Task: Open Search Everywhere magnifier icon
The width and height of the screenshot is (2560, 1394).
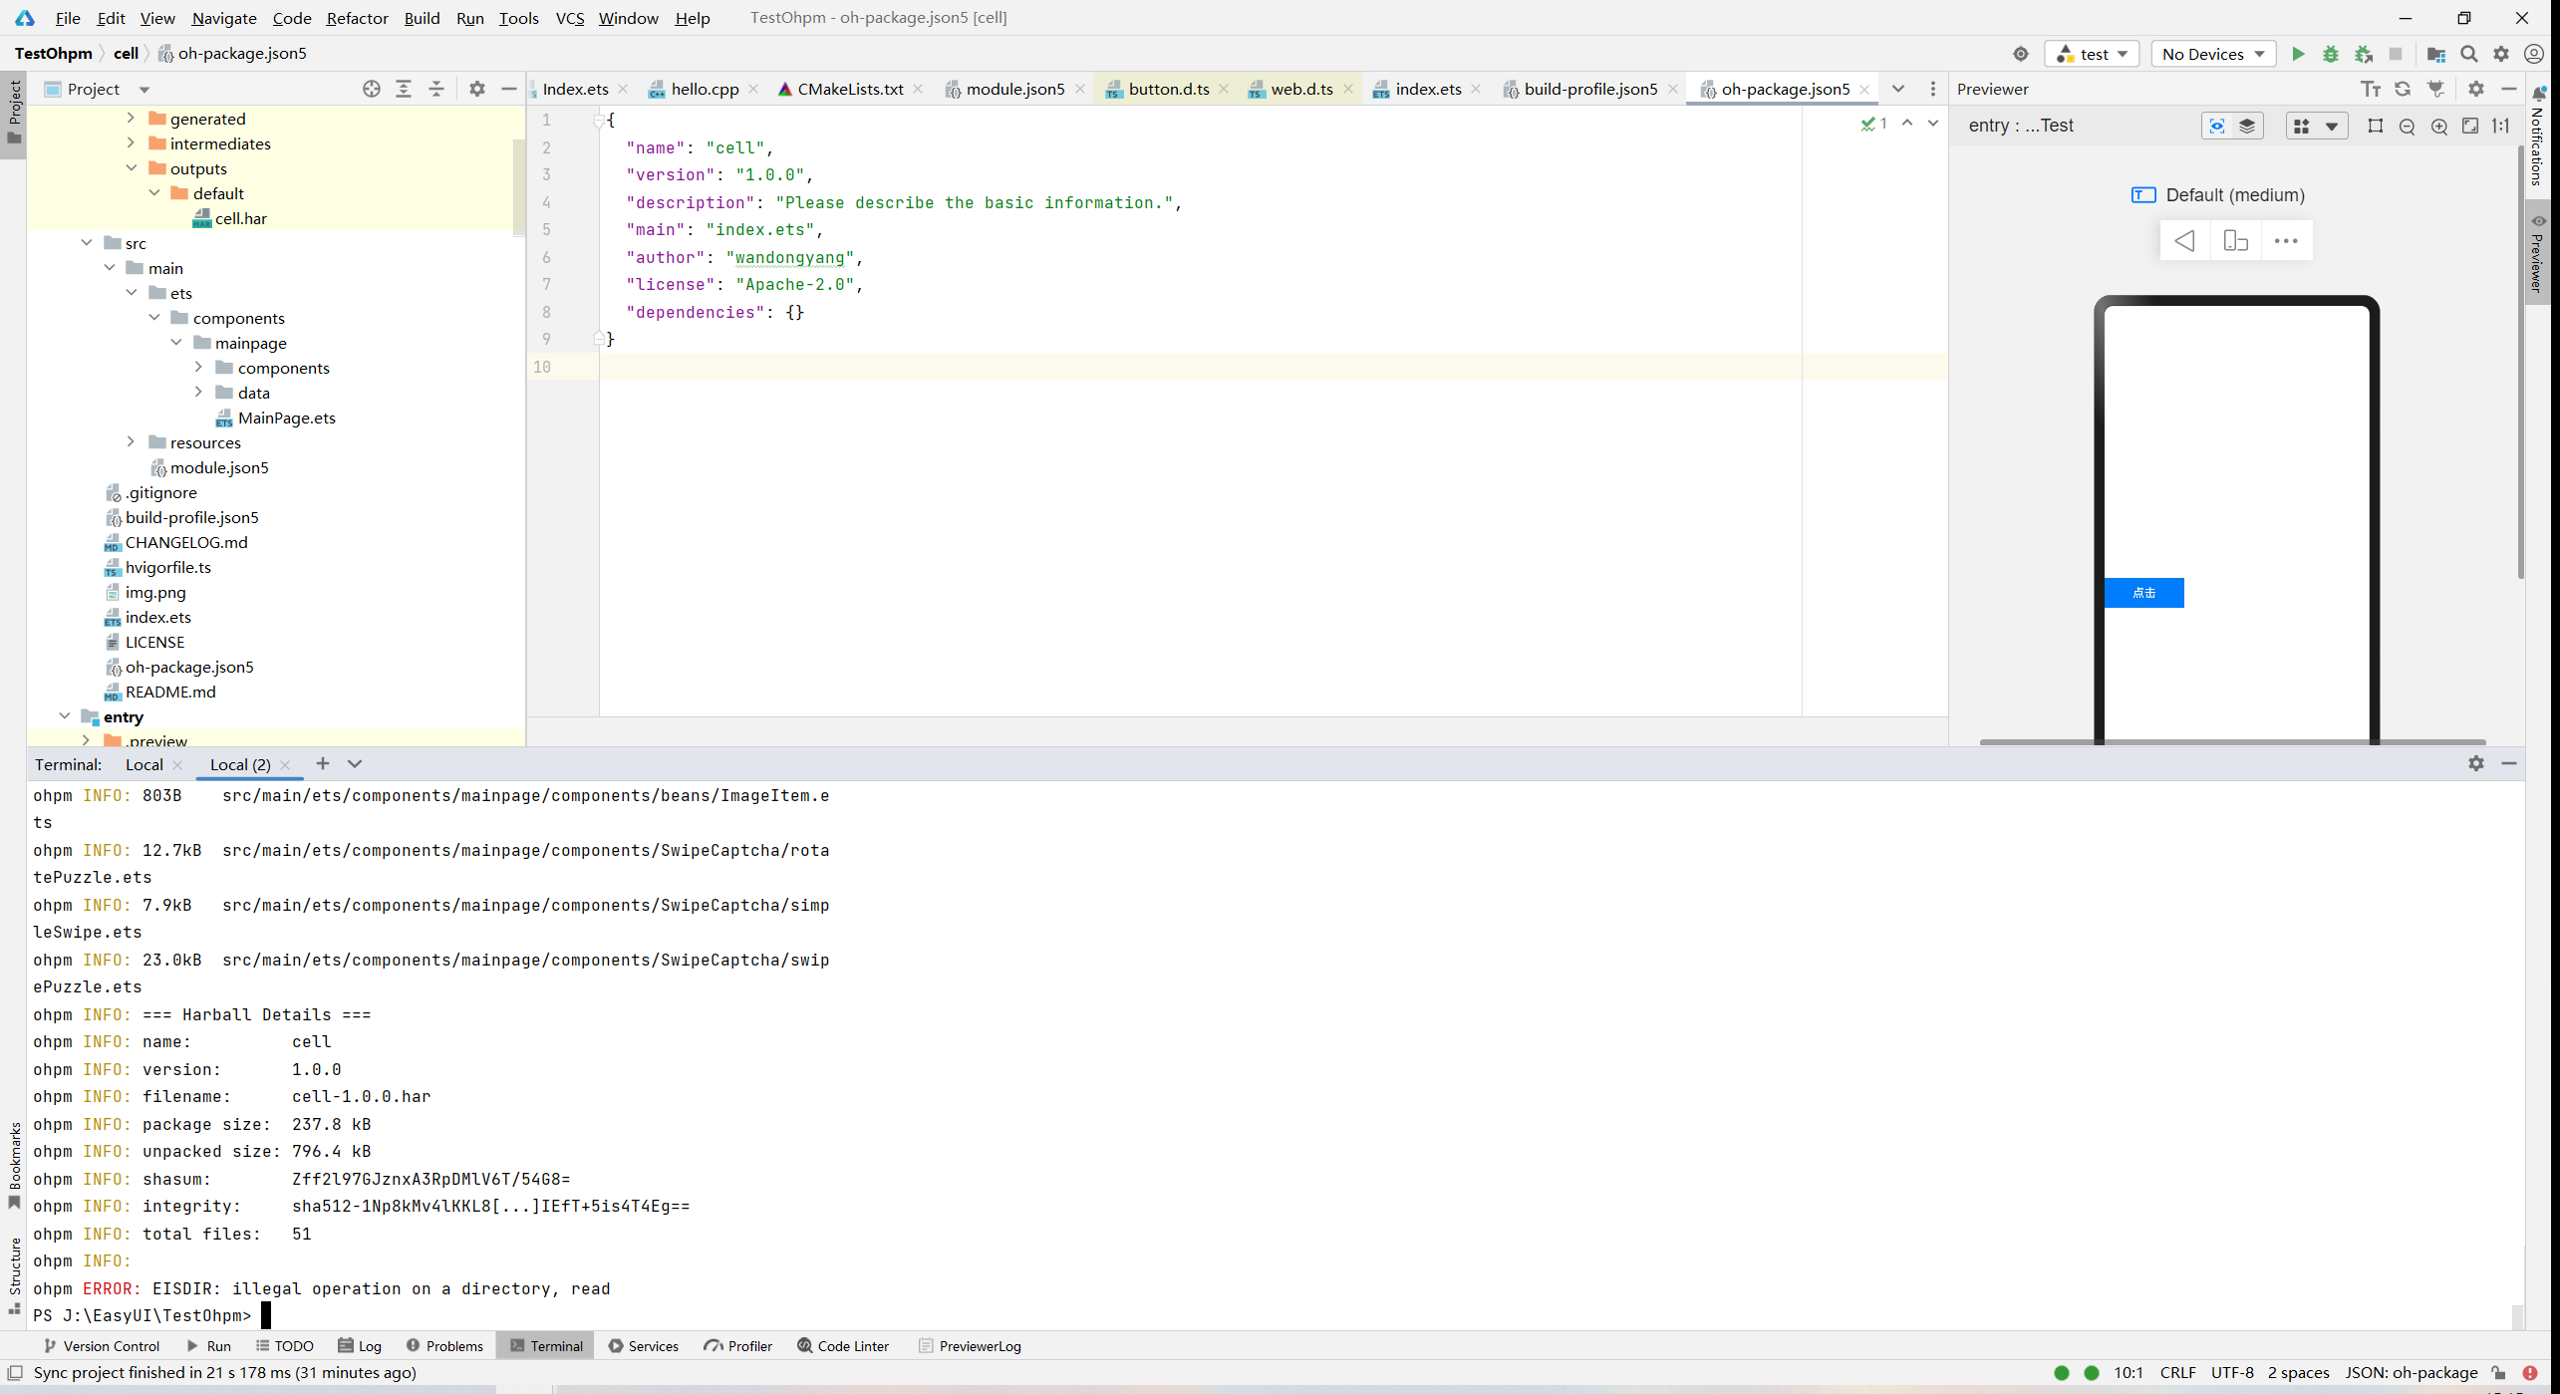Action: coord(2469,54)
